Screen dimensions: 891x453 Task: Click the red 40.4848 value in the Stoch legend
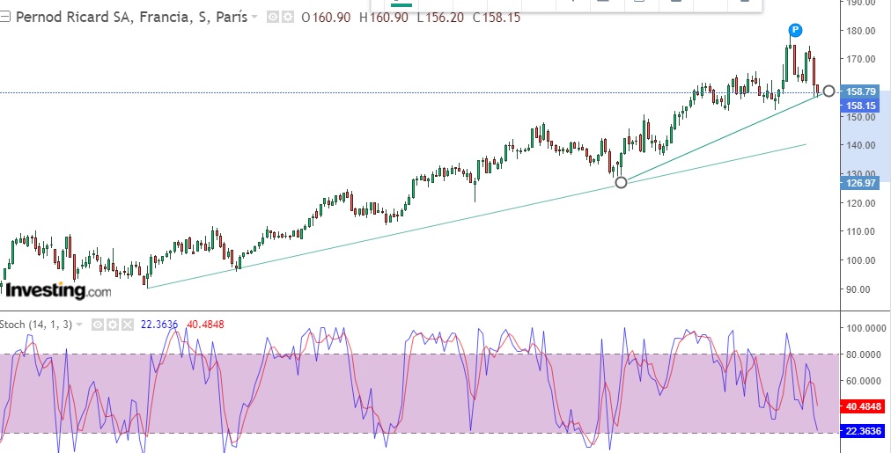click(205, 325)
